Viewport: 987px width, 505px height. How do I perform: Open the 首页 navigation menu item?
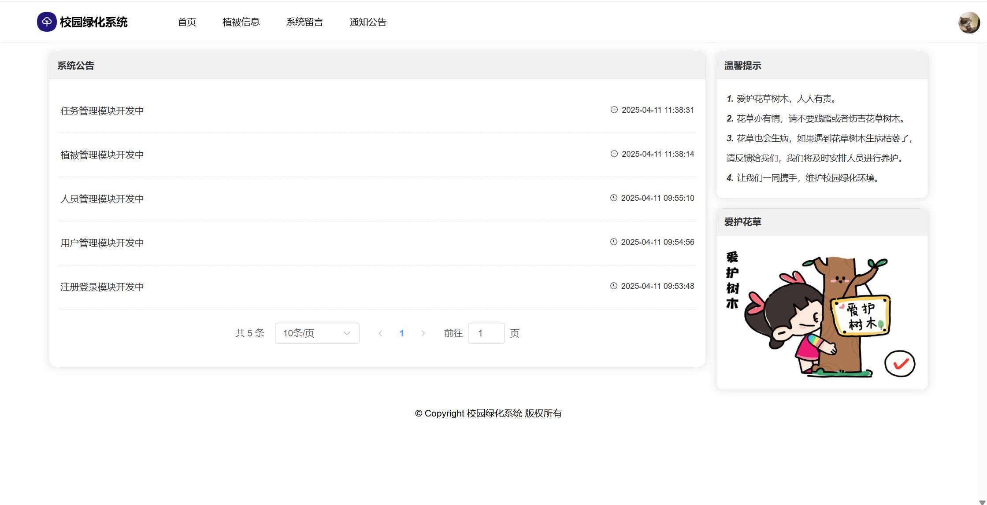tap(187, 22)
